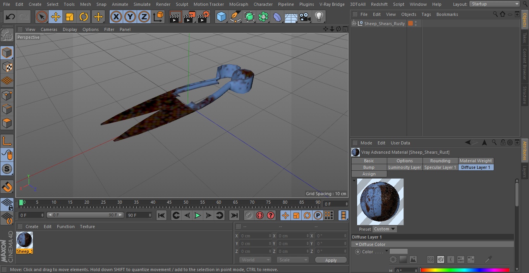The image size is (529, 273).
Task: Toggle coordinate system icon
Action: tap(158, 17)
